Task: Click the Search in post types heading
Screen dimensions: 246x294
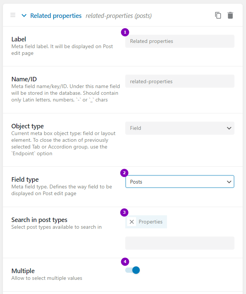Action: click(40, 219)
